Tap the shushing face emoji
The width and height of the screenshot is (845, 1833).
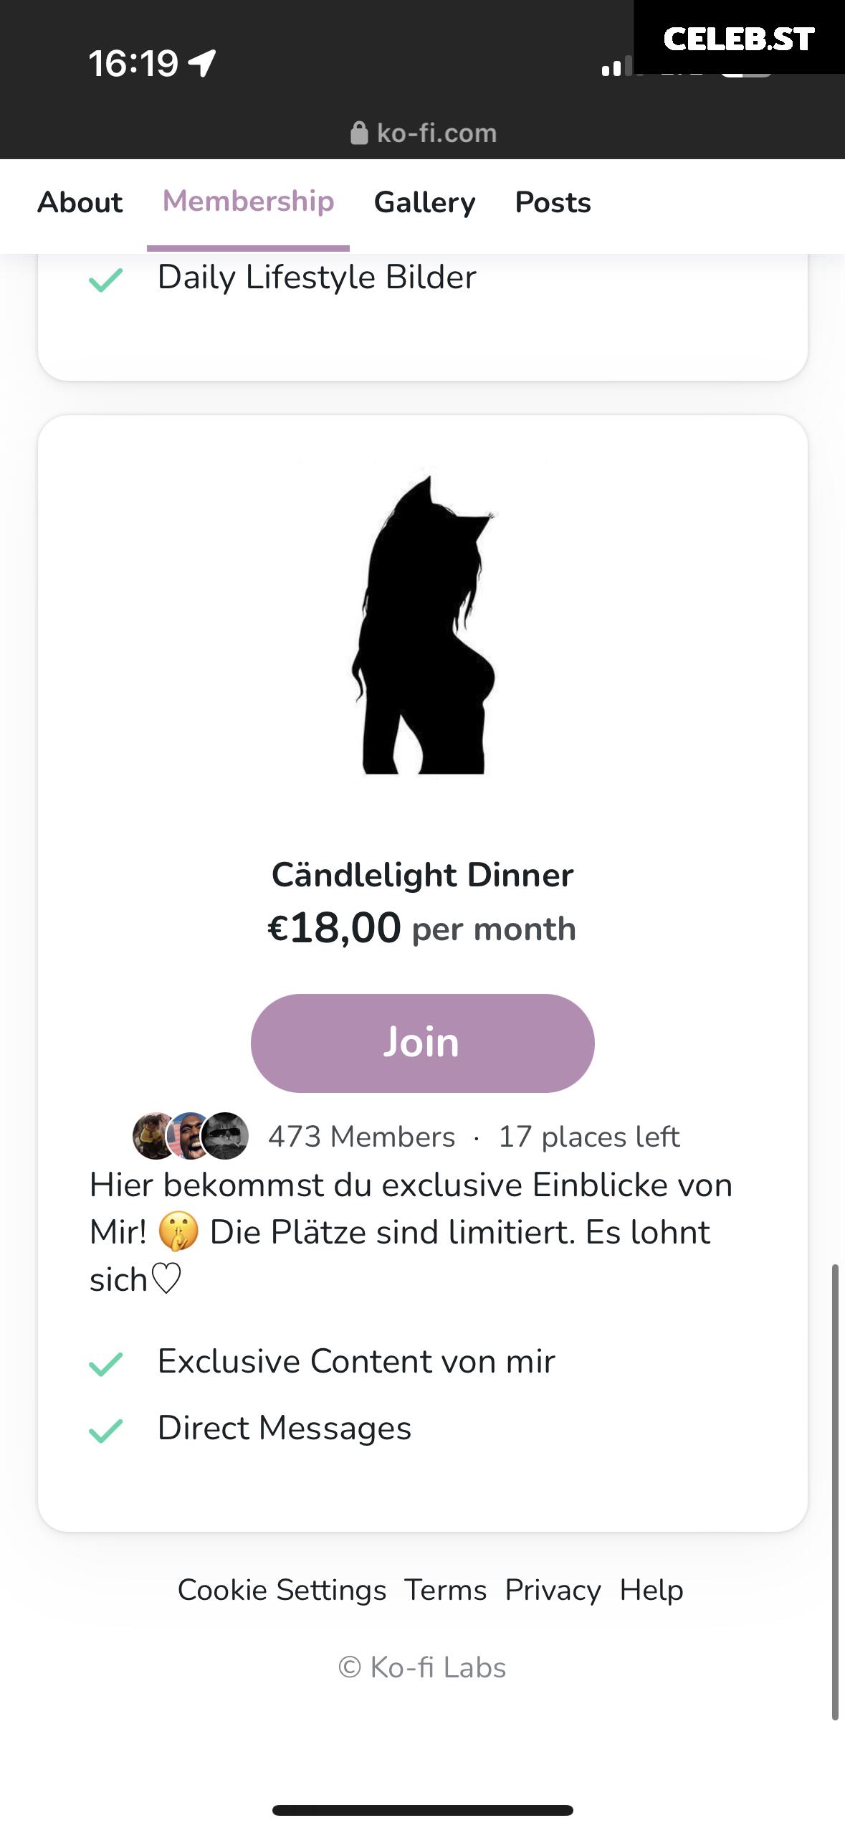(x=178, y=1232)
